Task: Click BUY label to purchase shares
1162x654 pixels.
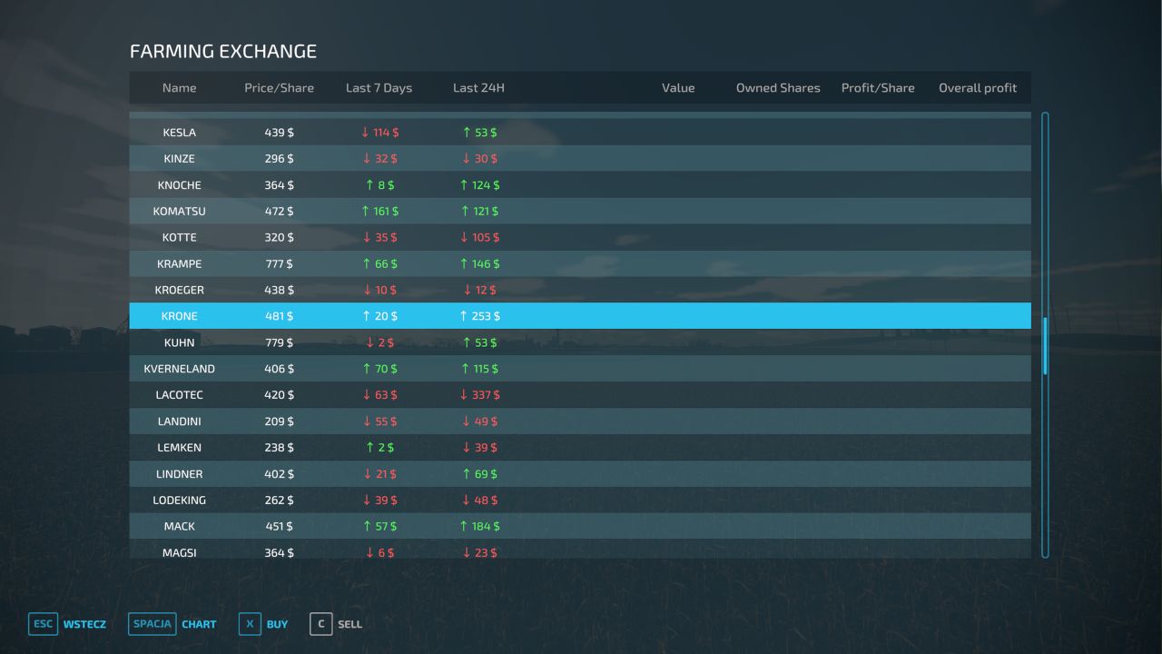Action: click(277, 624)
